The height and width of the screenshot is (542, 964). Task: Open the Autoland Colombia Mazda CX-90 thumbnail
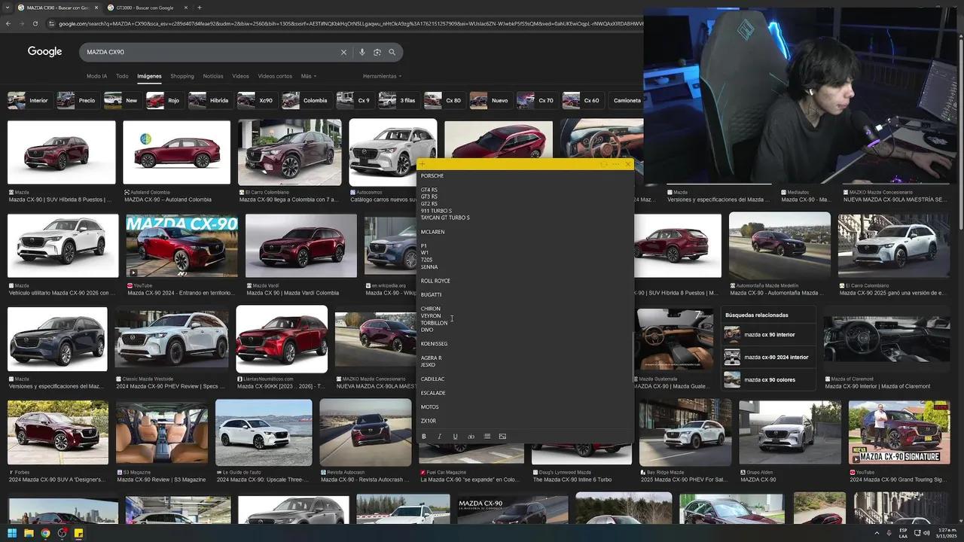[176, 153]
